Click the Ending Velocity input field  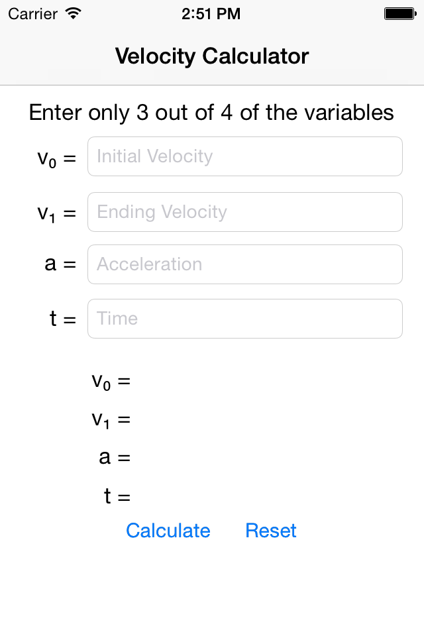[245, 211]
